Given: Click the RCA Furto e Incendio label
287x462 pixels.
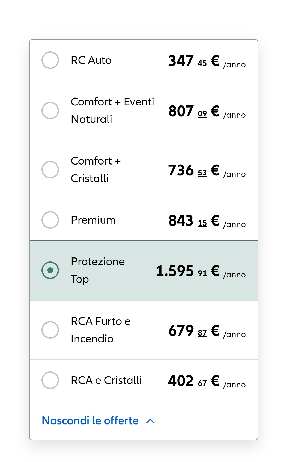Looking at the screenshot, I should [101, 330].
